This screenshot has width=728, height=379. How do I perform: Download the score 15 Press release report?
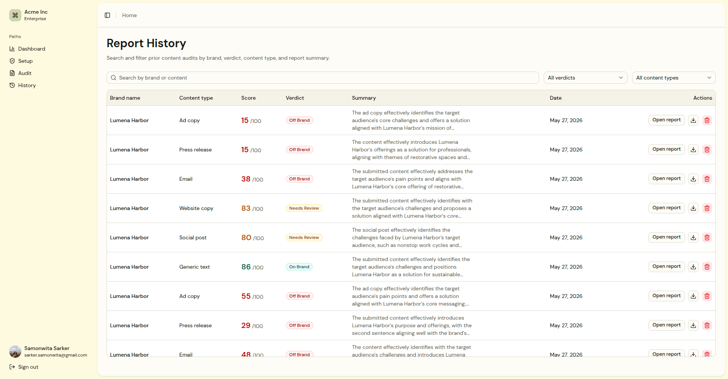693,150
